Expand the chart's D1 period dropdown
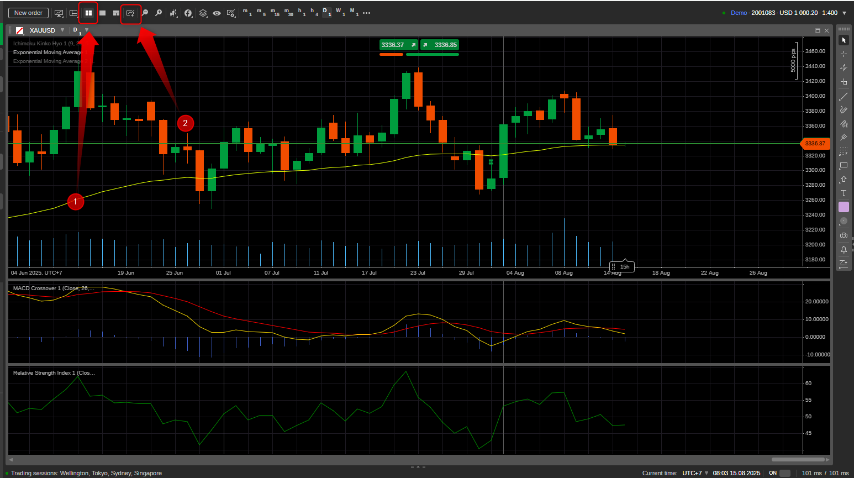Screen dimensions: 854x478 [x=87, y=30]
